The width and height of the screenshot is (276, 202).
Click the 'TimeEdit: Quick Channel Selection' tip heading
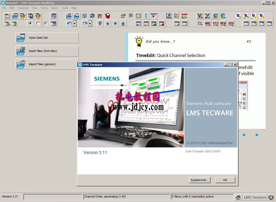pyautogui.click(x=171, y=55)
